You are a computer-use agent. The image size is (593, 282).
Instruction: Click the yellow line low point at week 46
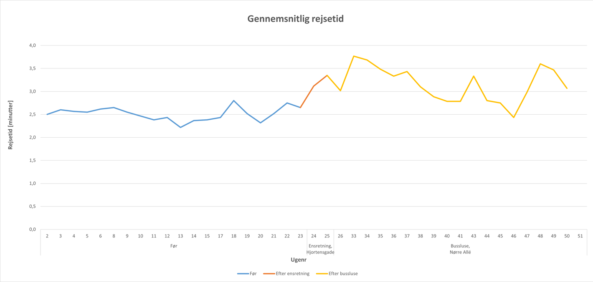[x=514, y=117]
